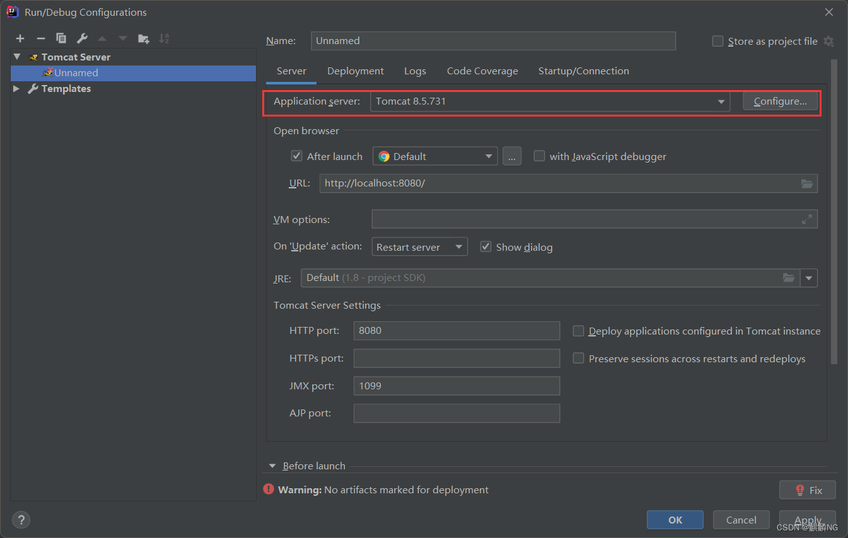Toggle Show dialog checkbox

click(x=485, y=246)
